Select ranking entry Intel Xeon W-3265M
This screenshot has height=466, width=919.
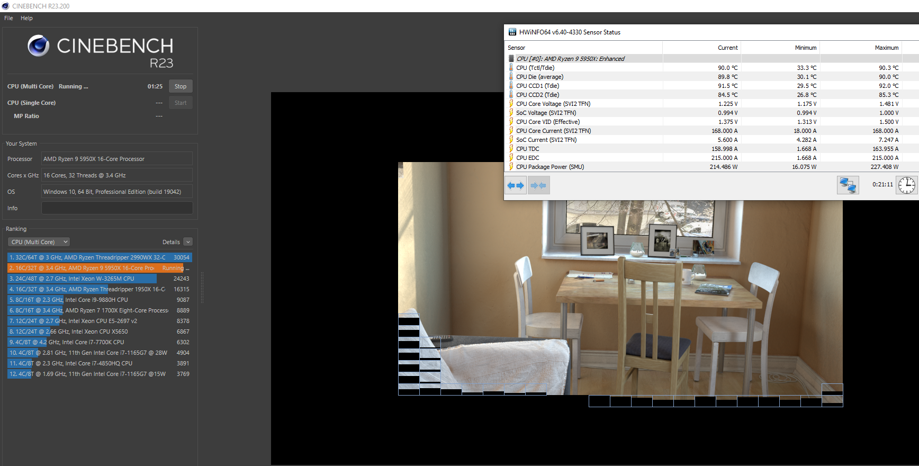tap(100, 279)
